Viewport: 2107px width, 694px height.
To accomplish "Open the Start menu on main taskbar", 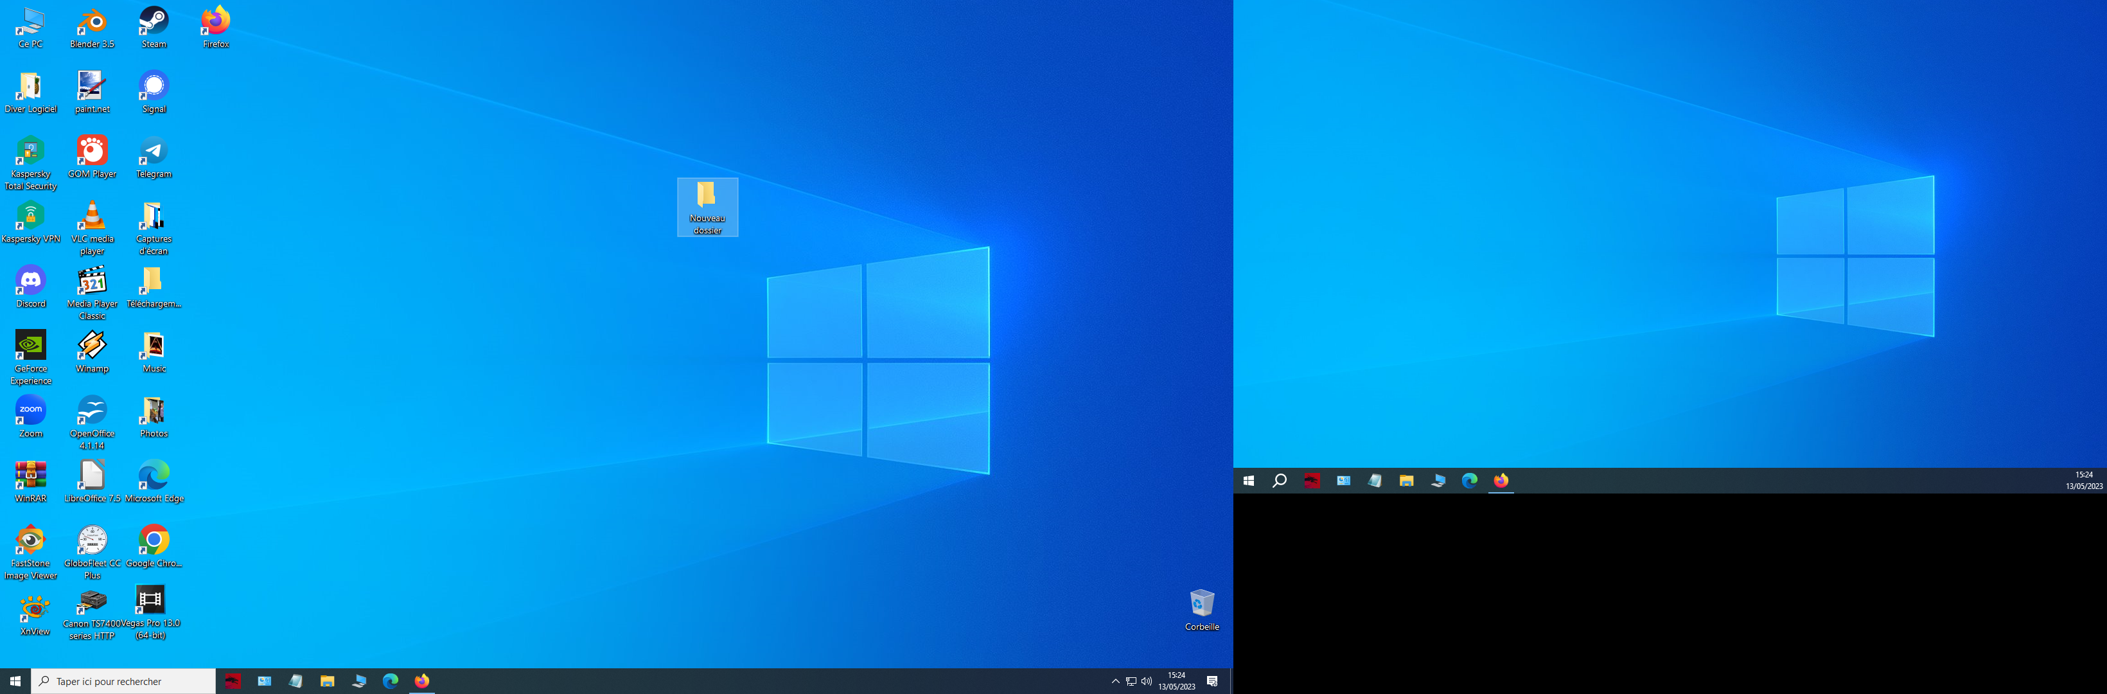I will click(15, 681).
